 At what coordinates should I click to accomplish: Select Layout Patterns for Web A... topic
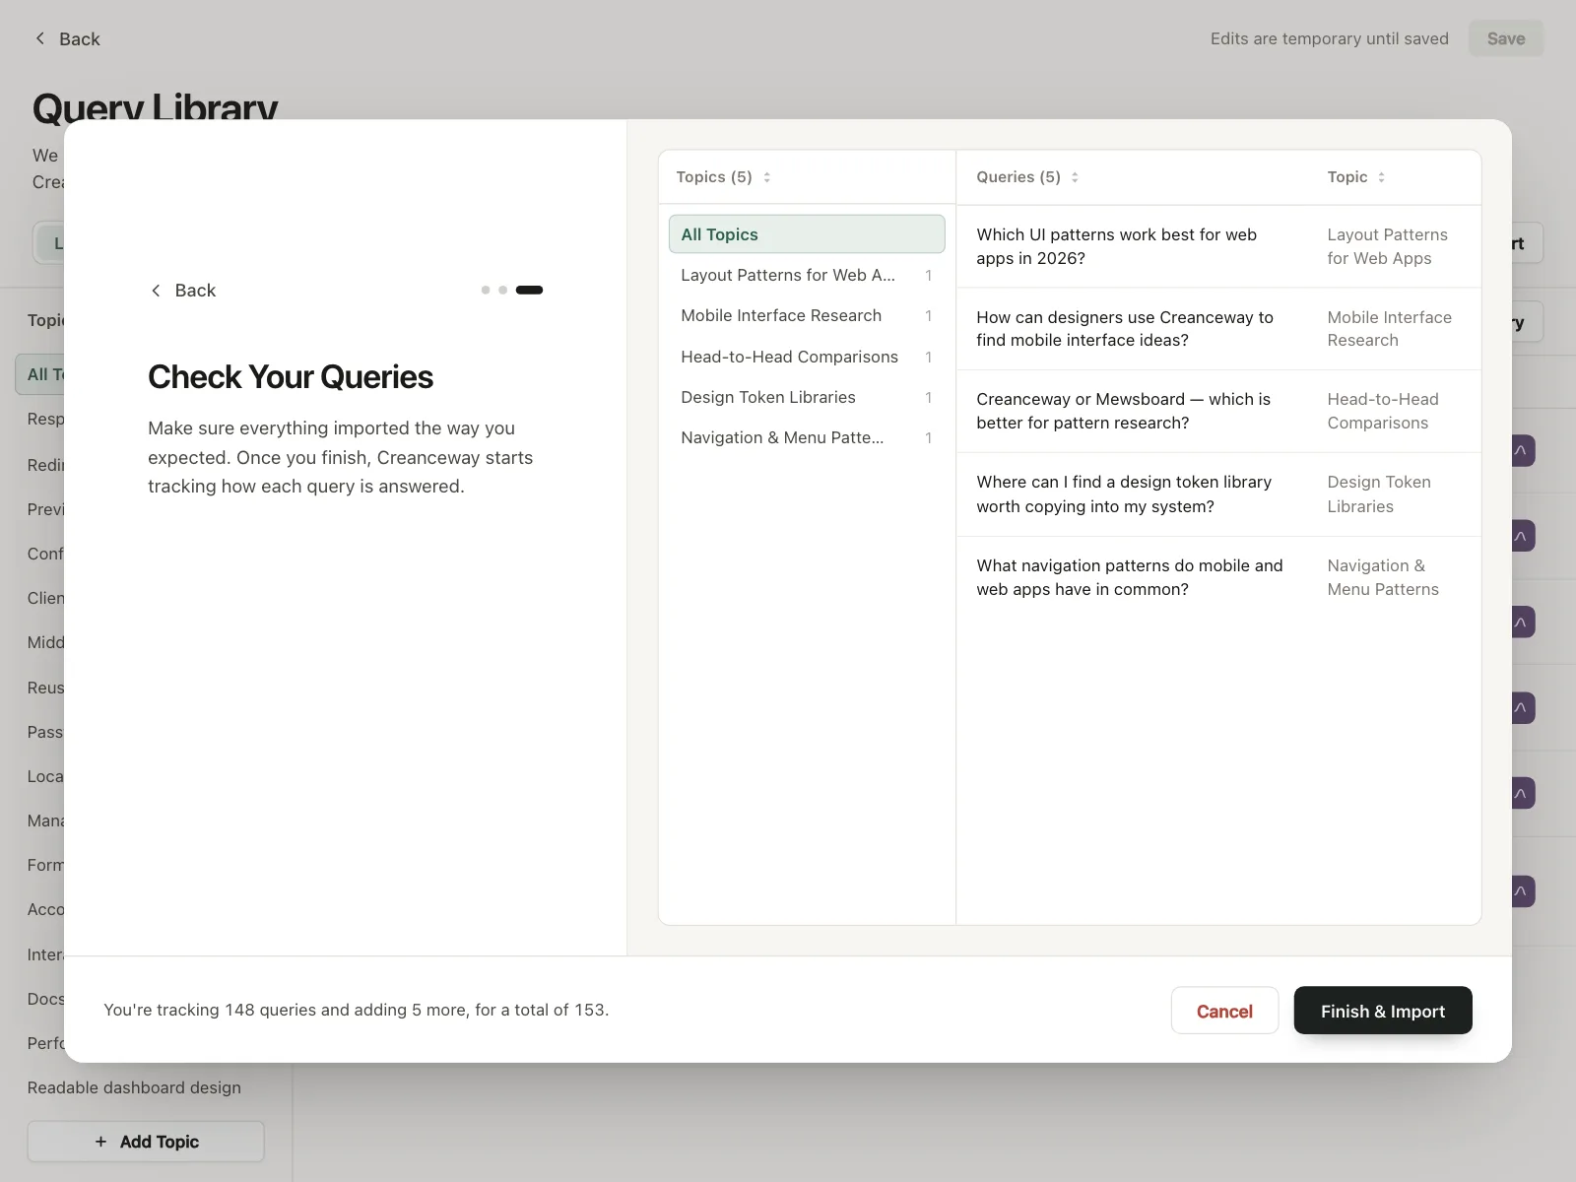click(x=807, y=275)
